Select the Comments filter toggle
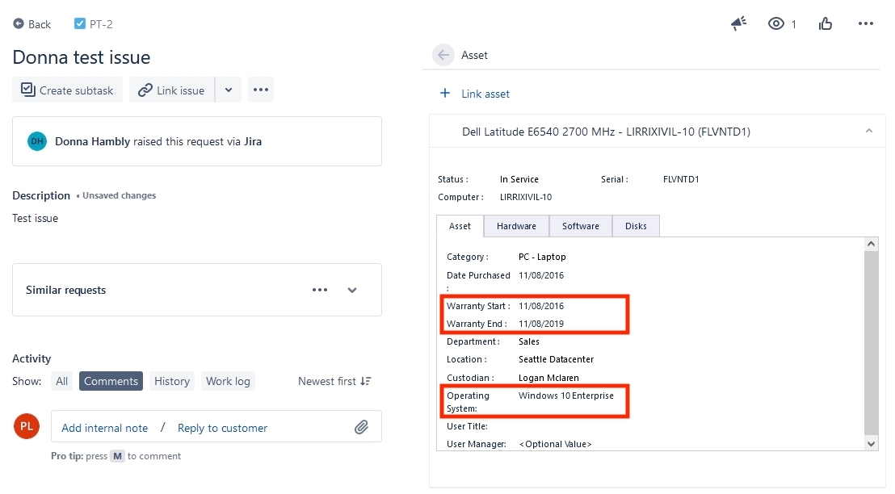The image size is (895, 494). (x=111, y=380)
